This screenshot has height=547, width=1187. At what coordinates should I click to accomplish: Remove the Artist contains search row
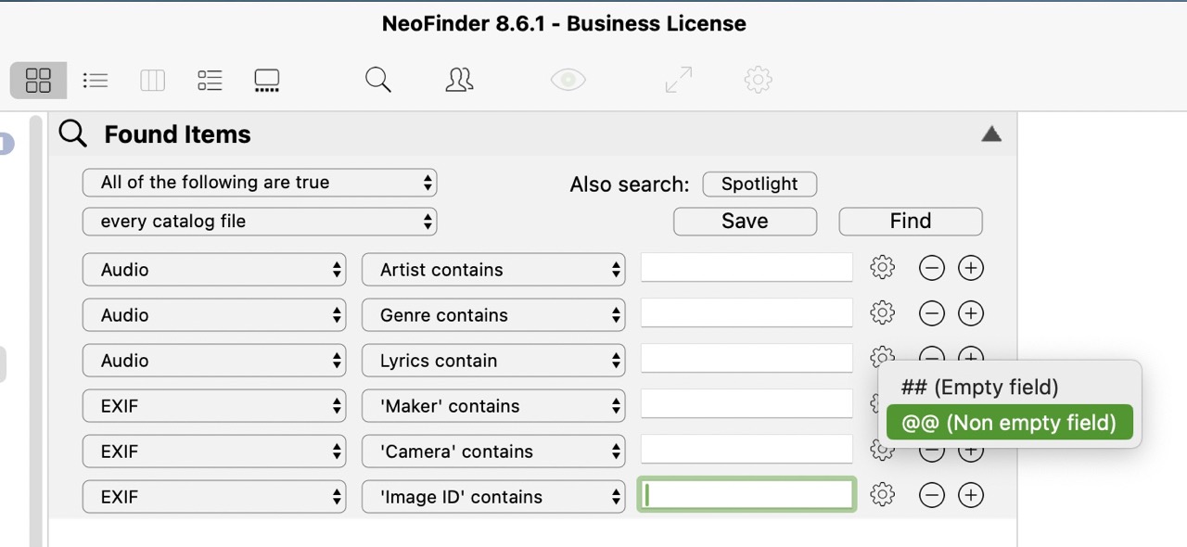pos(931,269)
